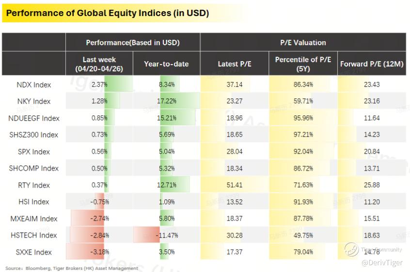410x272 pixels.
Task: Click the Bloomberg source note text
Action: 71,268
